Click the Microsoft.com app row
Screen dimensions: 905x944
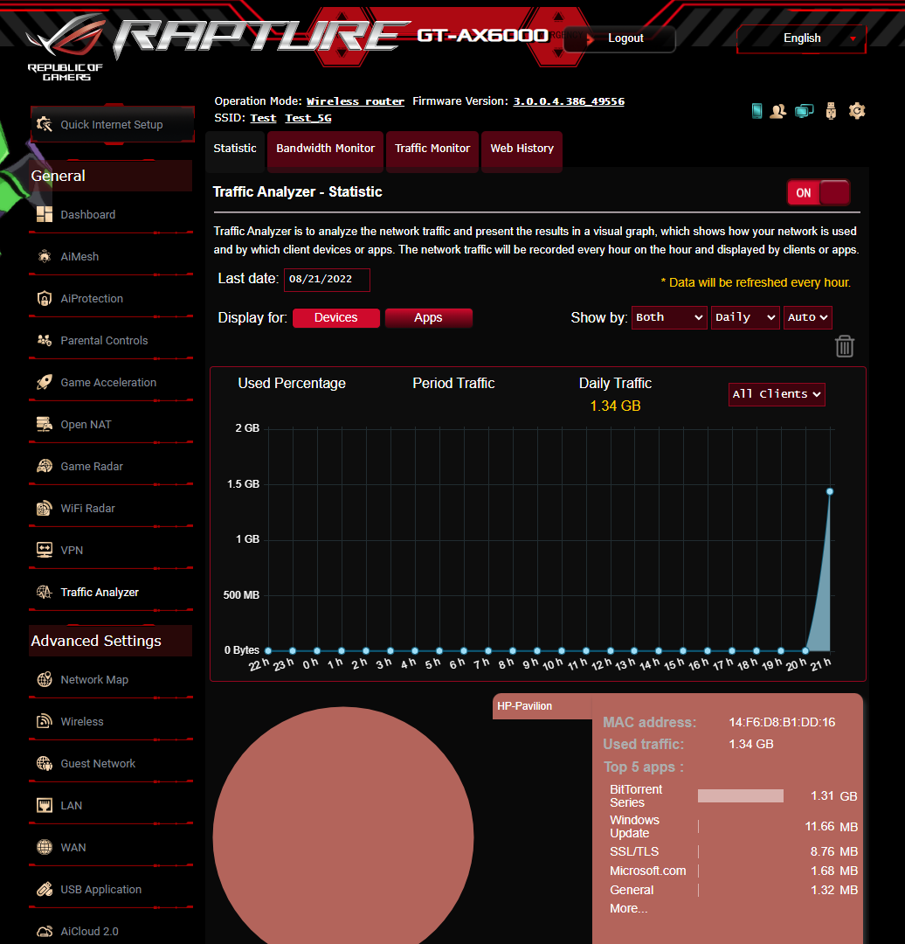coord(733,871)
